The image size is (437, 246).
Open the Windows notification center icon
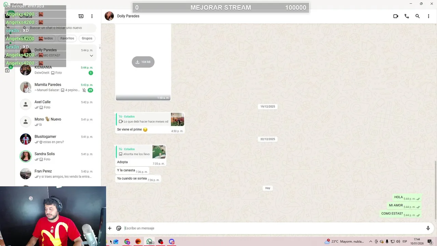(x=430, y=242)
